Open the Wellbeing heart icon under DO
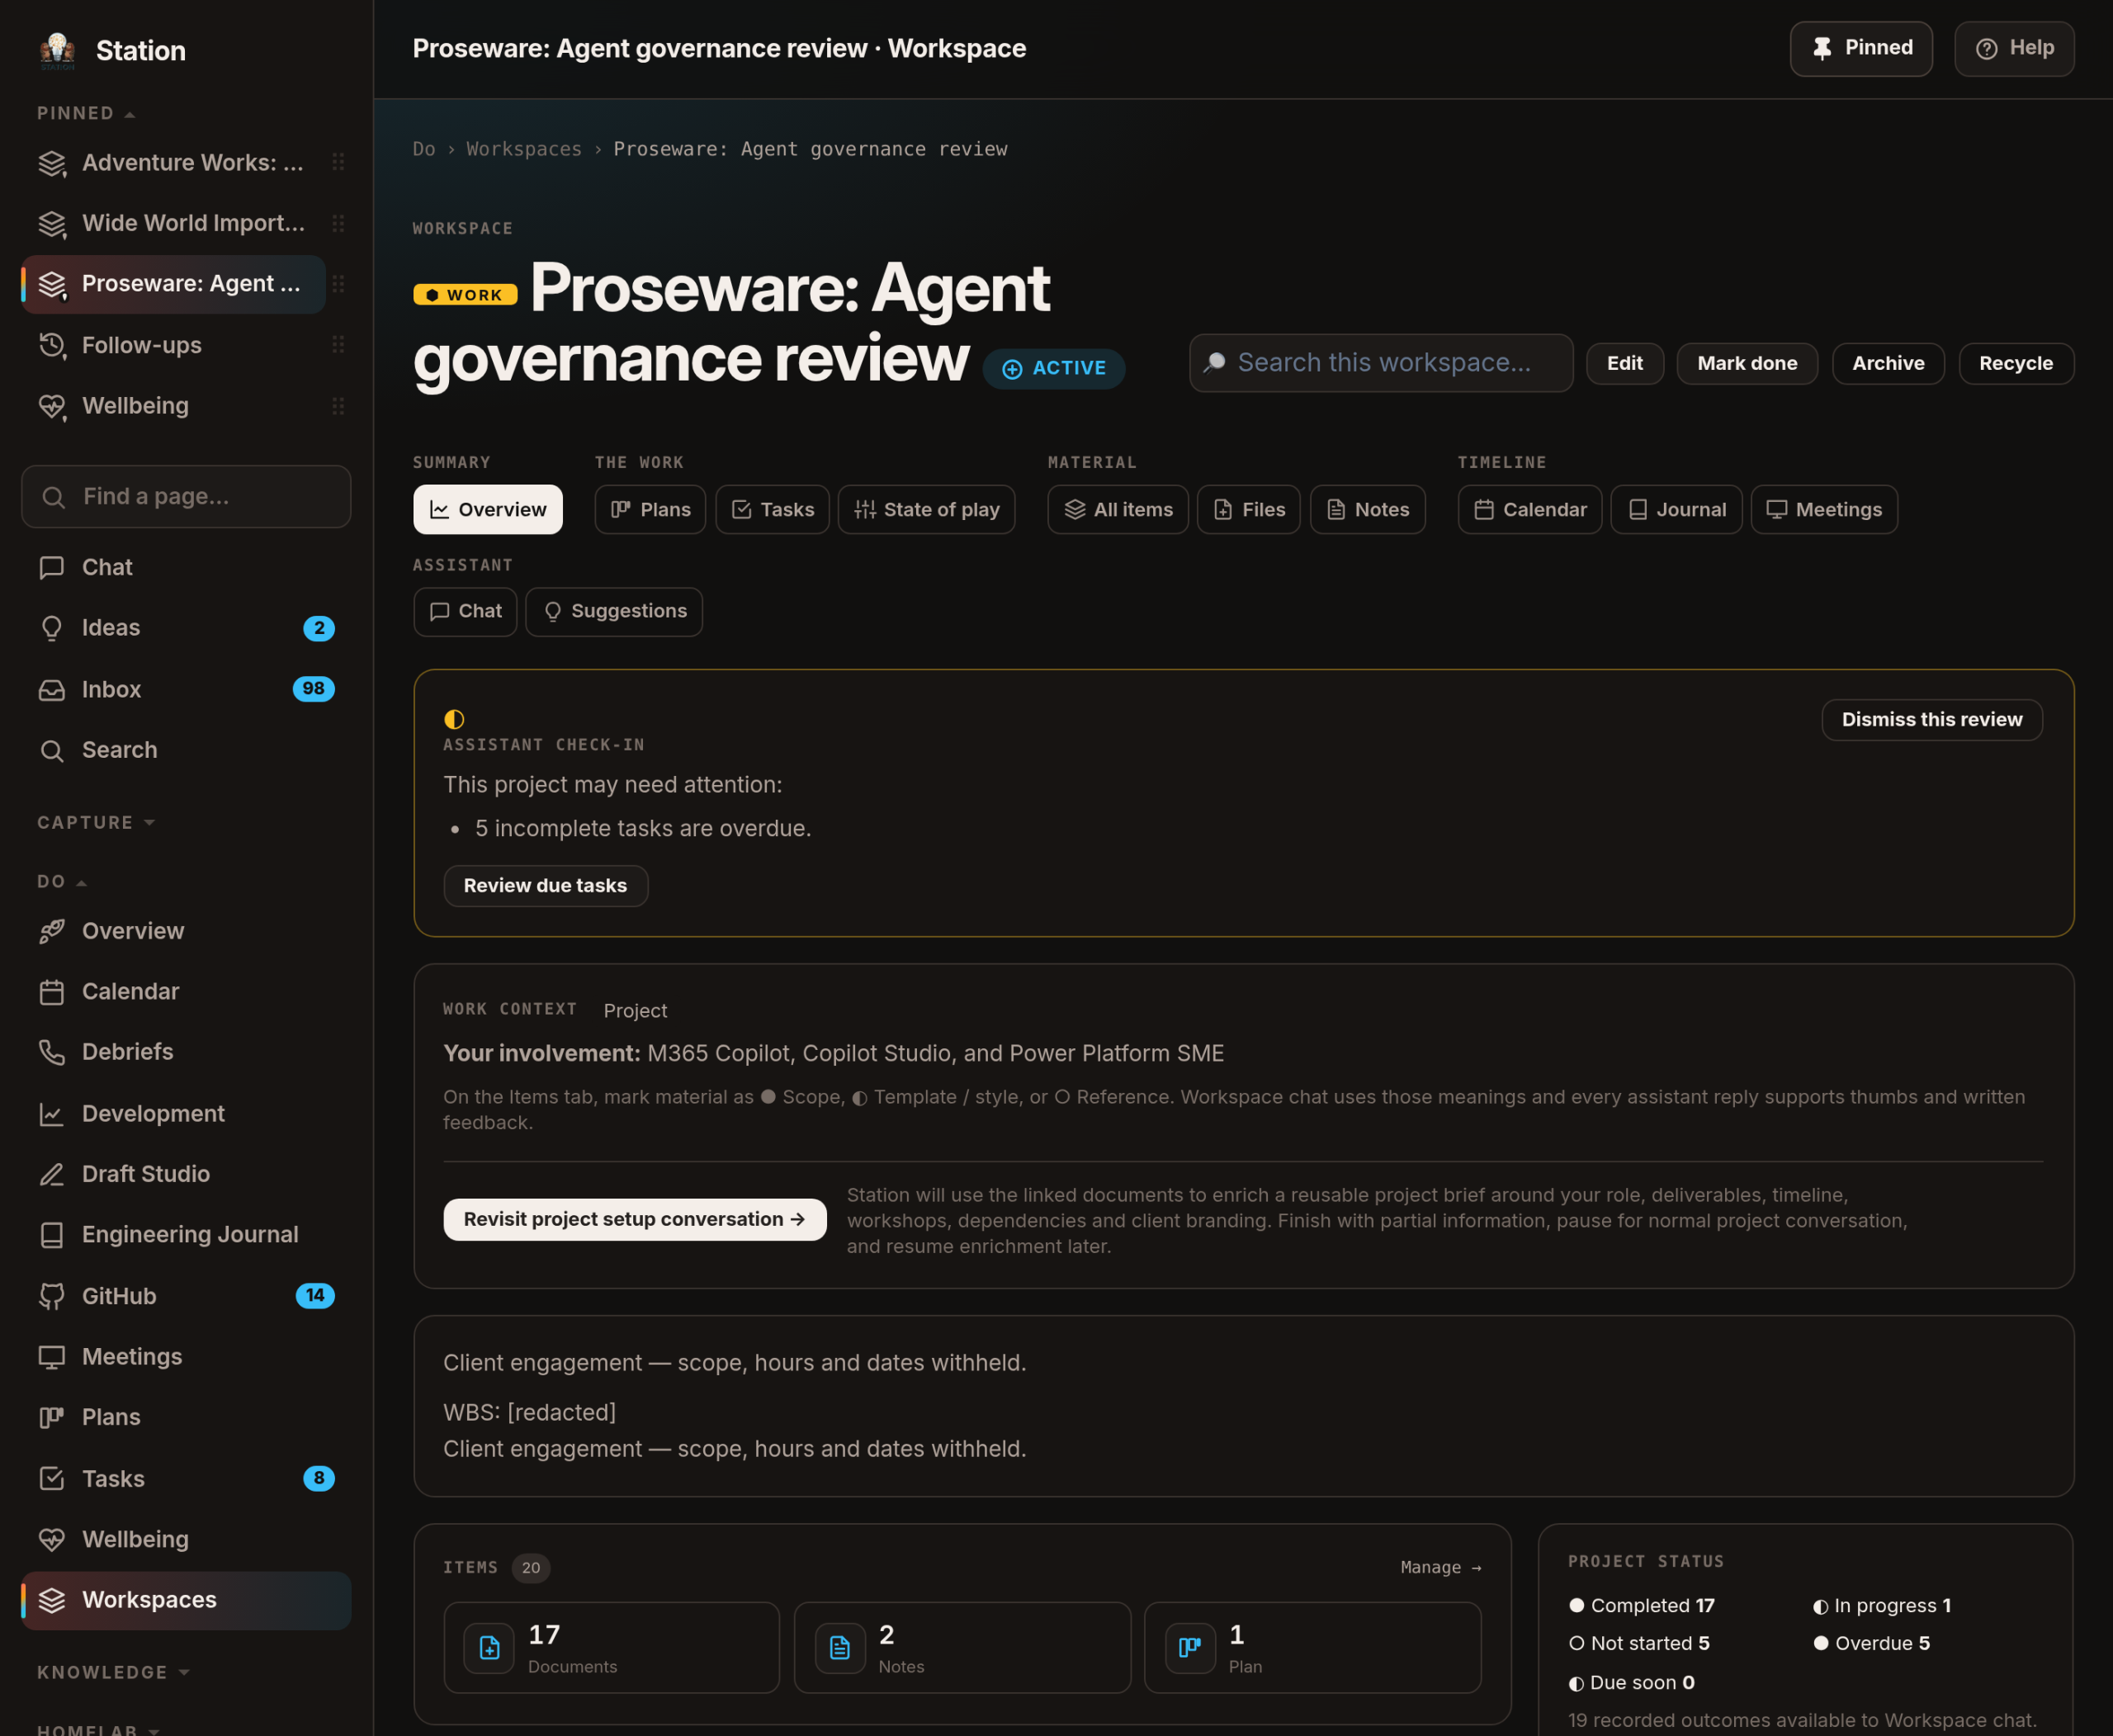The height and width of the screenshot is (1736, 2113). tap(186, 1539)
